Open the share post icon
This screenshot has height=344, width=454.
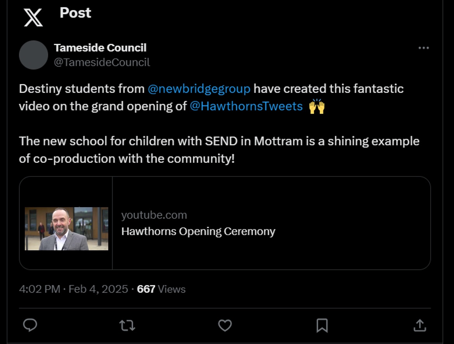[419, 325]
